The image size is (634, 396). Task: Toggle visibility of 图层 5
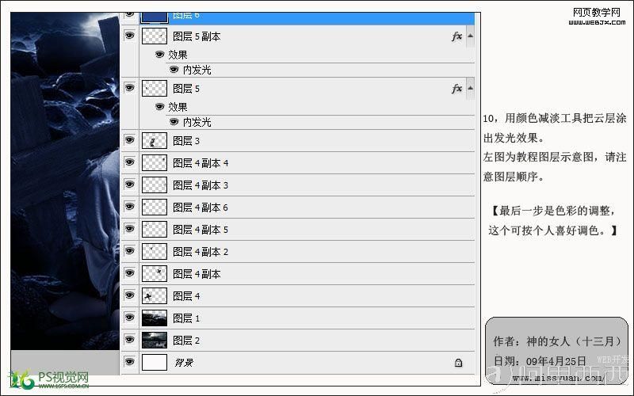tap(129, 88)
